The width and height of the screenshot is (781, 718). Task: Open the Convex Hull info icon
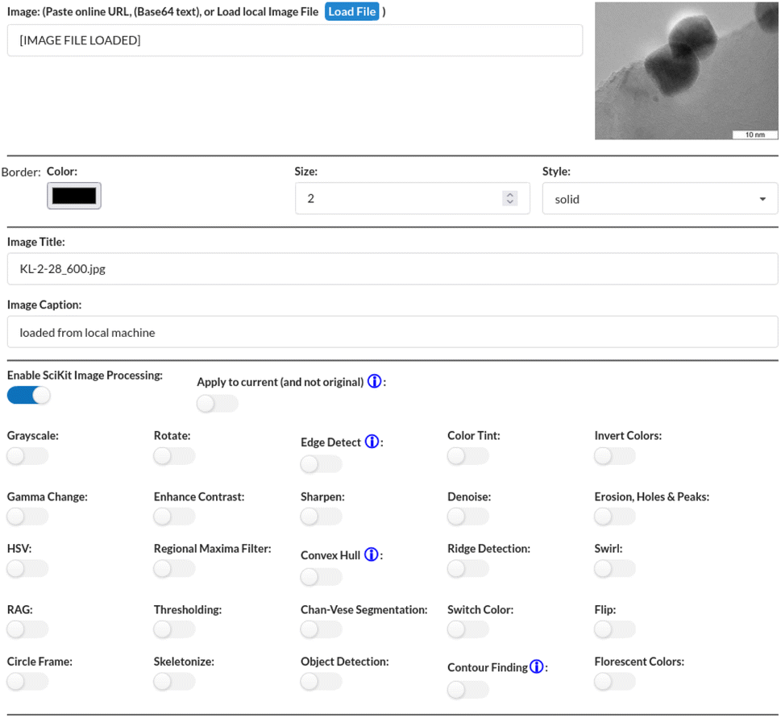tap(370, 554)
